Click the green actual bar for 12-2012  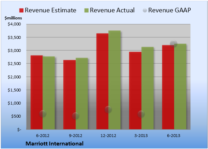[115, 80]
